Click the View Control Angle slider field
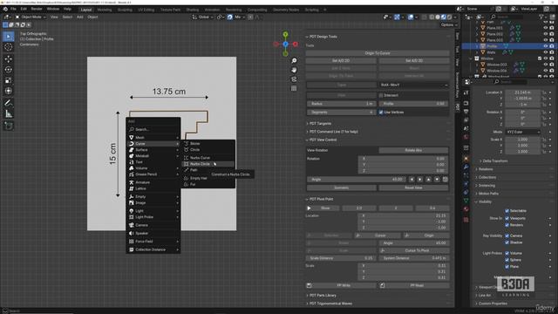Viewport: 558px width, 314px height. (357, 180)
